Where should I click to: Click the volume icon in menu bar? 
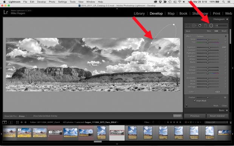tap(184, 2)
